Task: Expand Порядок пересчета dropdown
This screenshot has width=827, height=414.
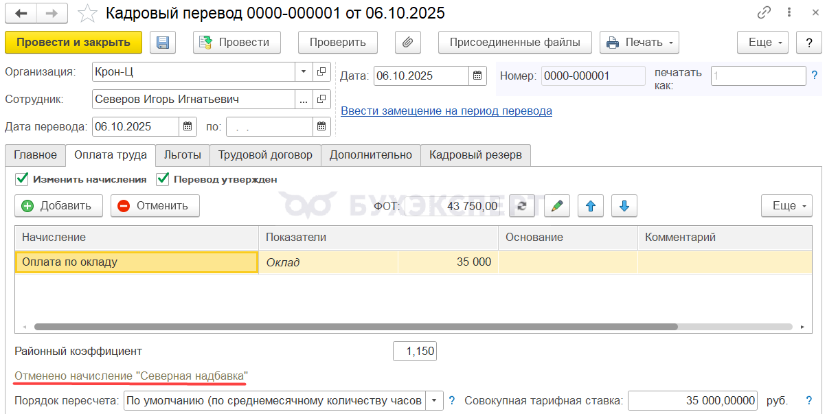Action: [435, 400]
